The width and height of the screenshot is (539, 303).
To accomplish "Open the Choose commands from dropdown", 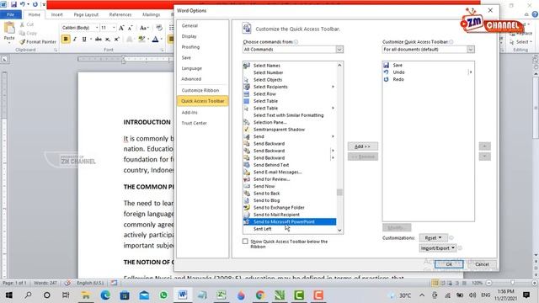I will coord(339,50).
